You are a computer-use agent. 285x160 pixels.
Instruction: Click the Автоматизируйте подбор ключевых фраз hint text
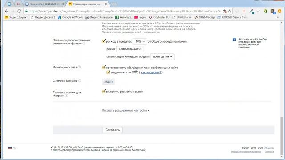pos(252,43)
